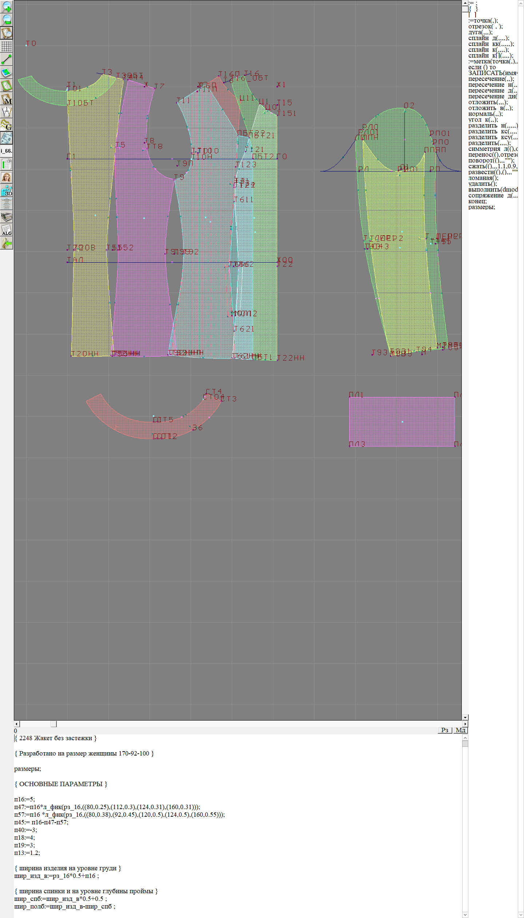
Task: Insert the 'нормаль(,.);' operator from list
Action: coord(485,114)
